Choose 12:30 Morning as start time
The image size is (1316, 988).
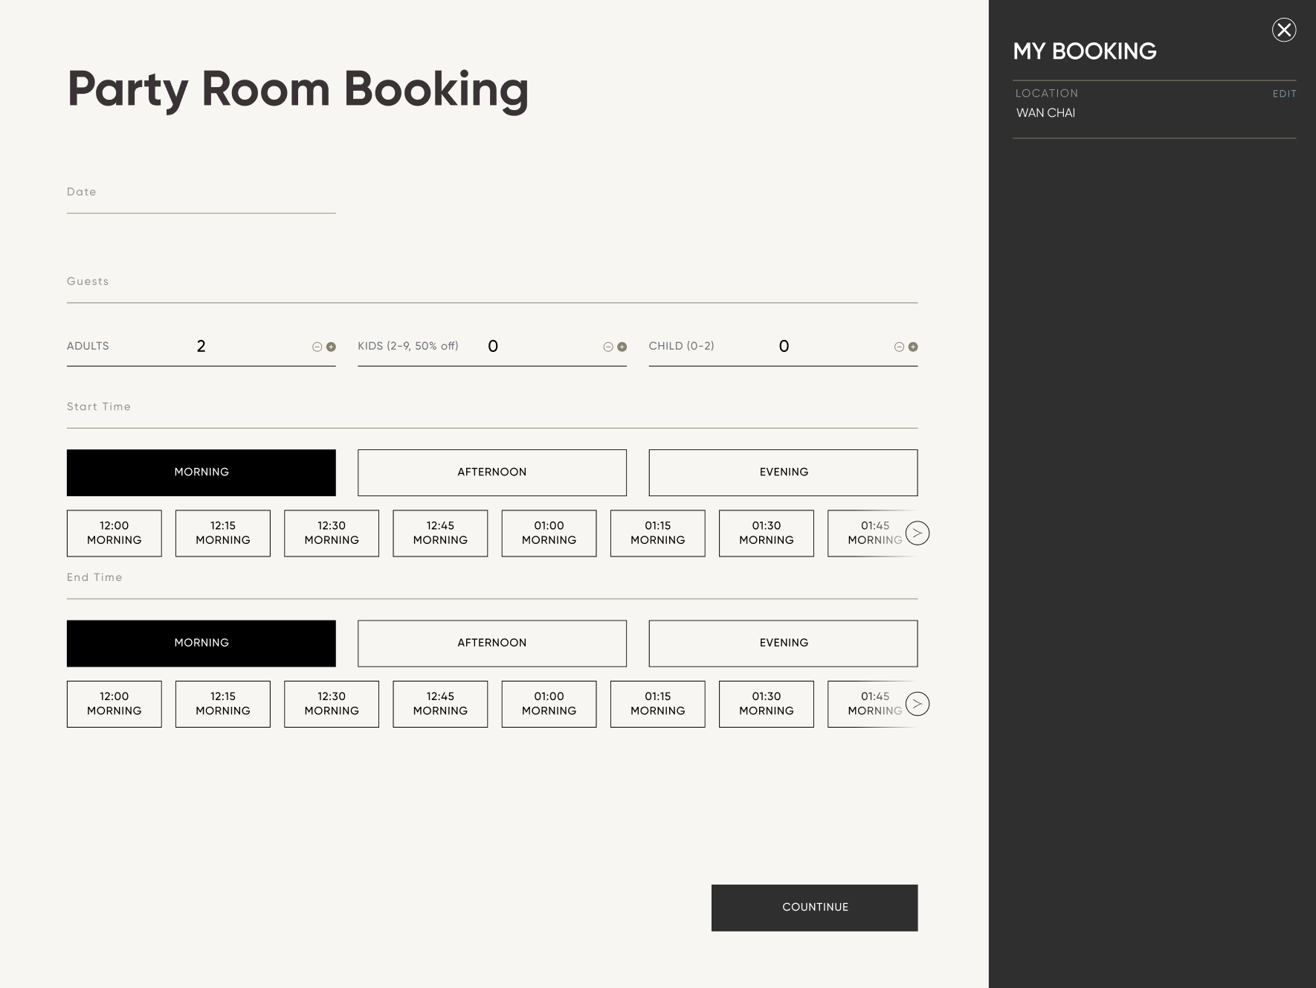(332, 533)
